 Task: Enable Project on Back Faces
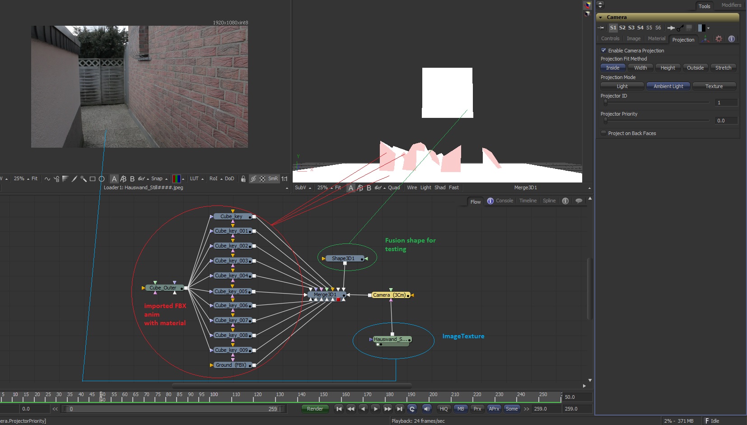tap(603, 133)
